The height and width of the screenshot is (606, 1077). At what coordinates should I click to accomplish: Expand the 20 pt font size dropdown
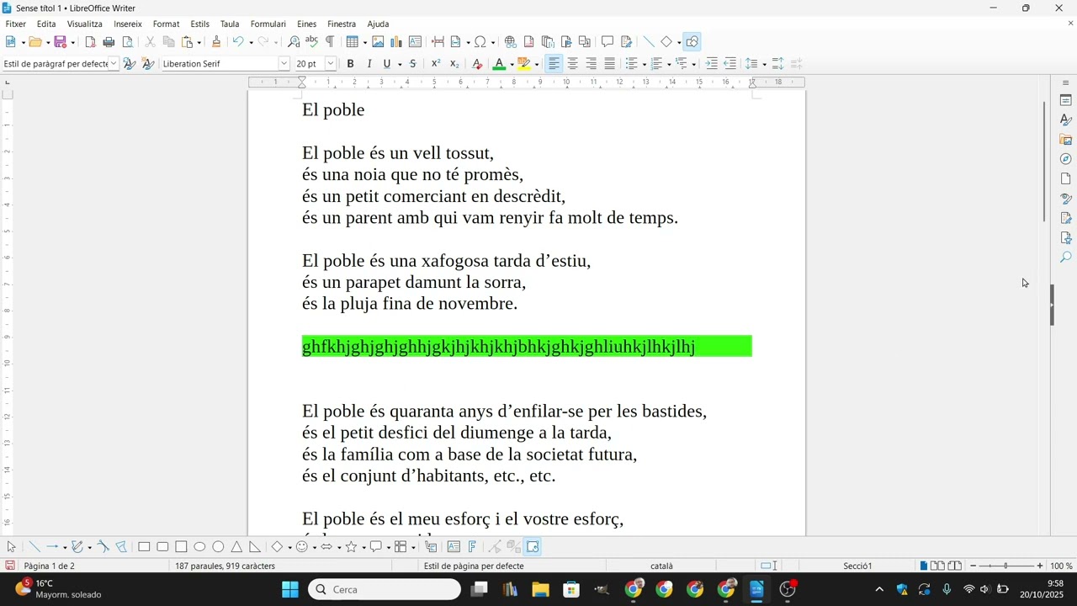[331, 64]
